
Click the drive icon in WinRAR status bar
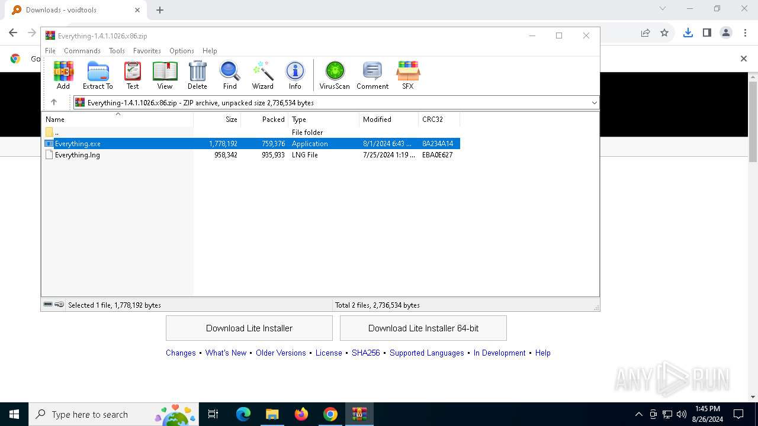[x=48, y=305]
